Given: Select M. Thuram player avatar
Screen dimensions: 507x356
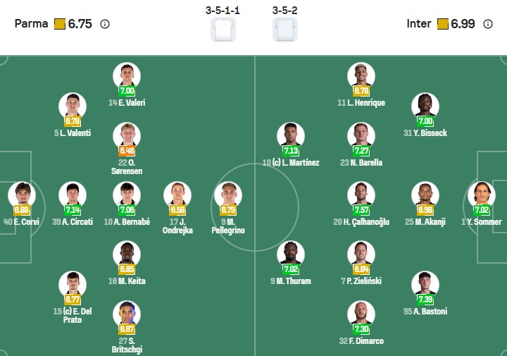Looking at the screenshot, I should (x=290, y=254).
